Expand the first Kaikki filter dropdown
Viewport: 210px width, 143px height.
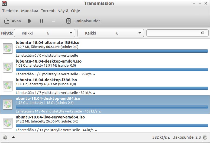[45, 33]
